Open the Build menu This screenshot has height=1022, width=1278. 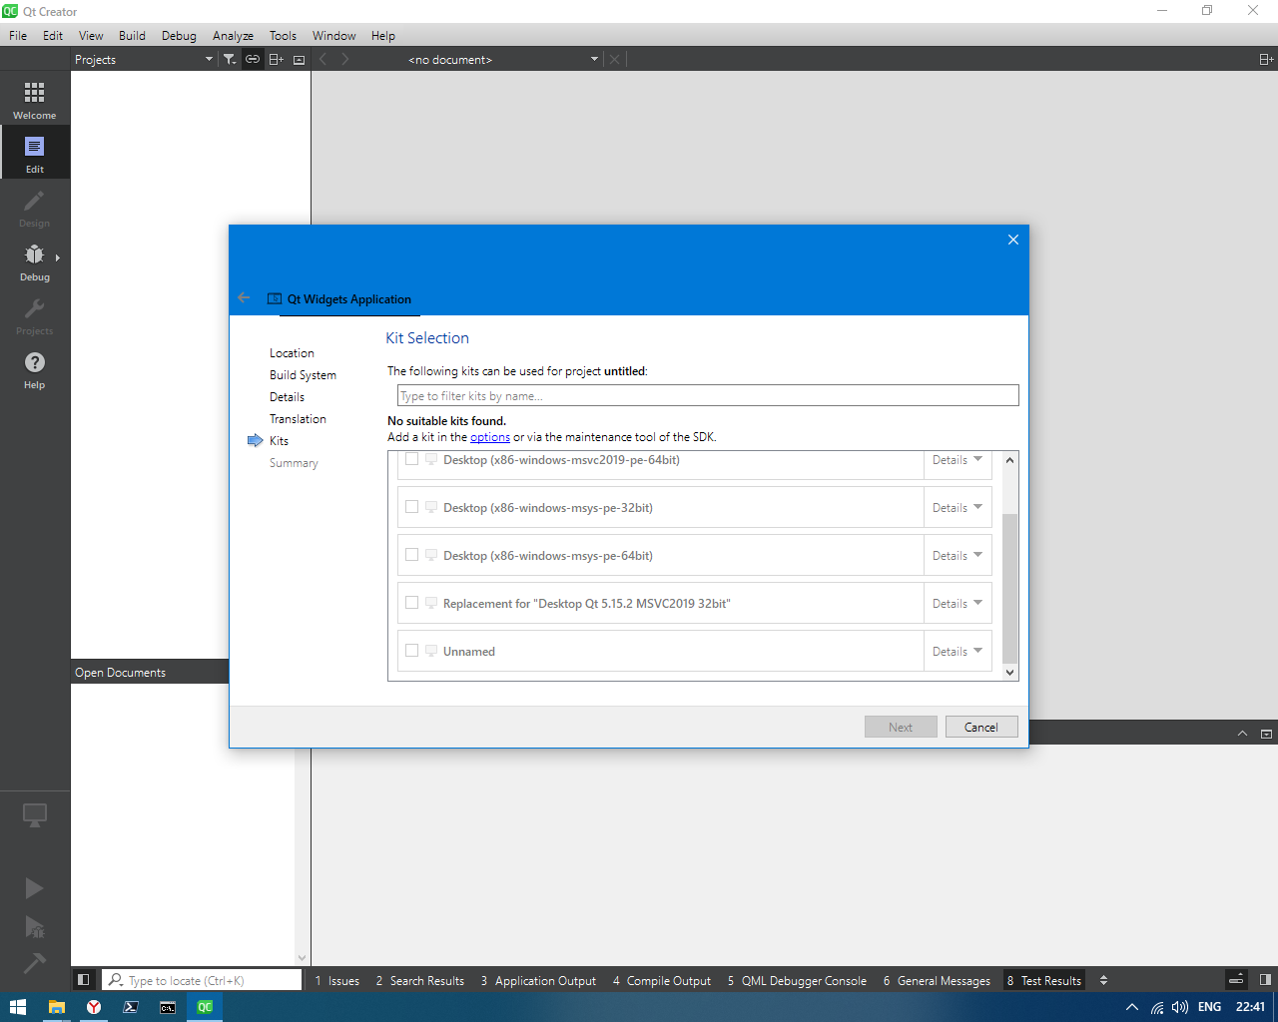(x=132, y=35)
